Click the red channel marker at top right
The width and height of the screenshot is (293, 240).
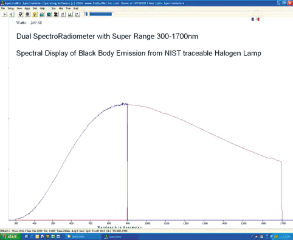(x=258, y=19)
